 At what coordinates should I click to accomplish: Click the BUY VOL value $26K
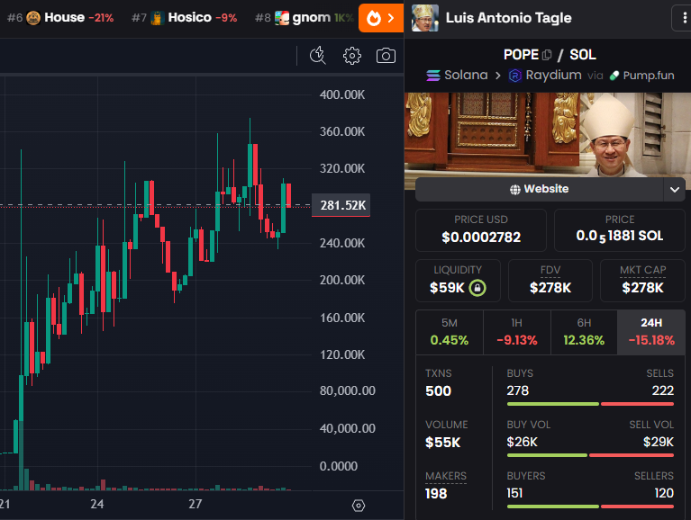point(523,442)
